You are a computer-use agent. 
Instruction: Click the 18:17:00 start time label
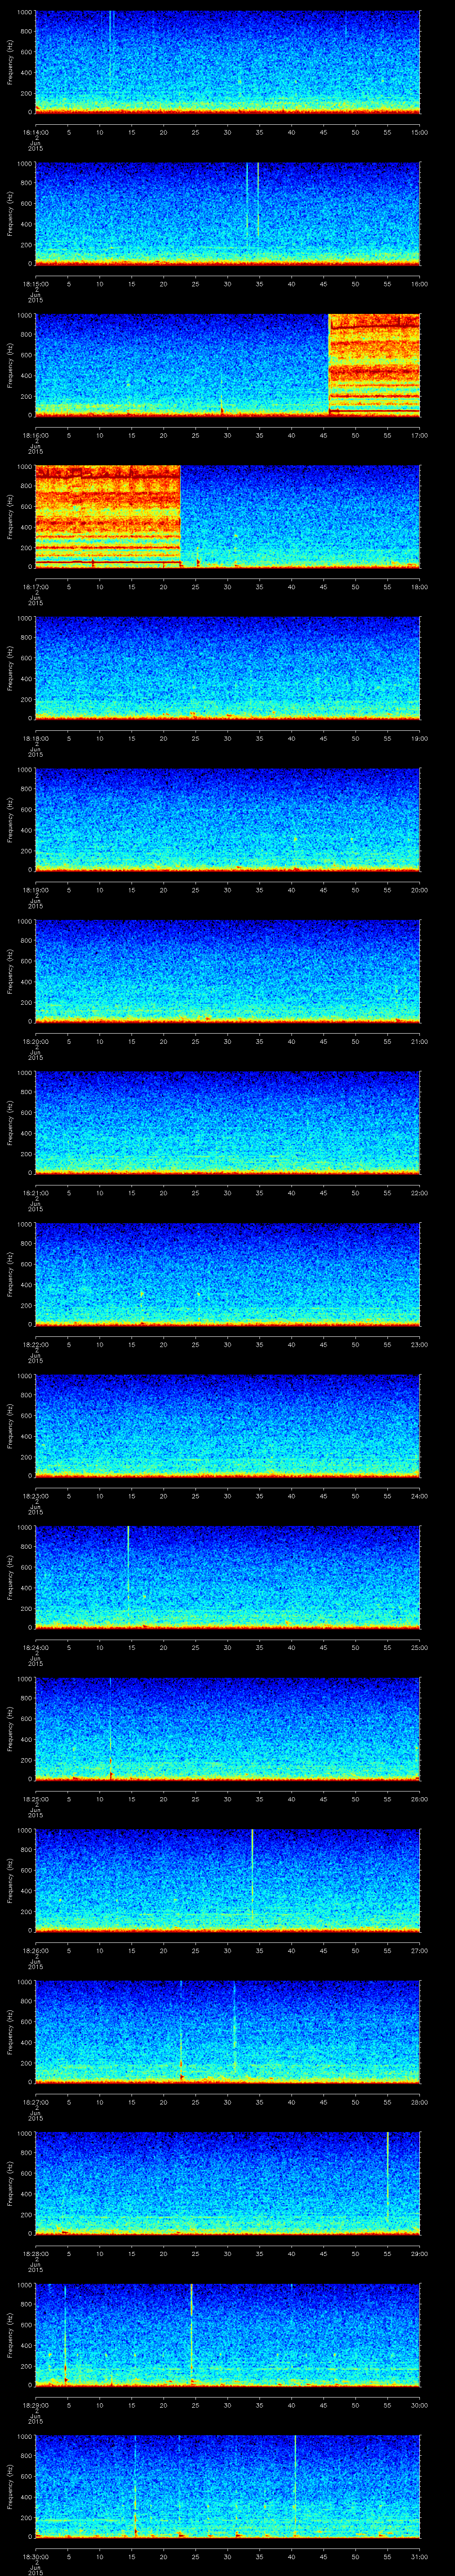pos(35,587)
